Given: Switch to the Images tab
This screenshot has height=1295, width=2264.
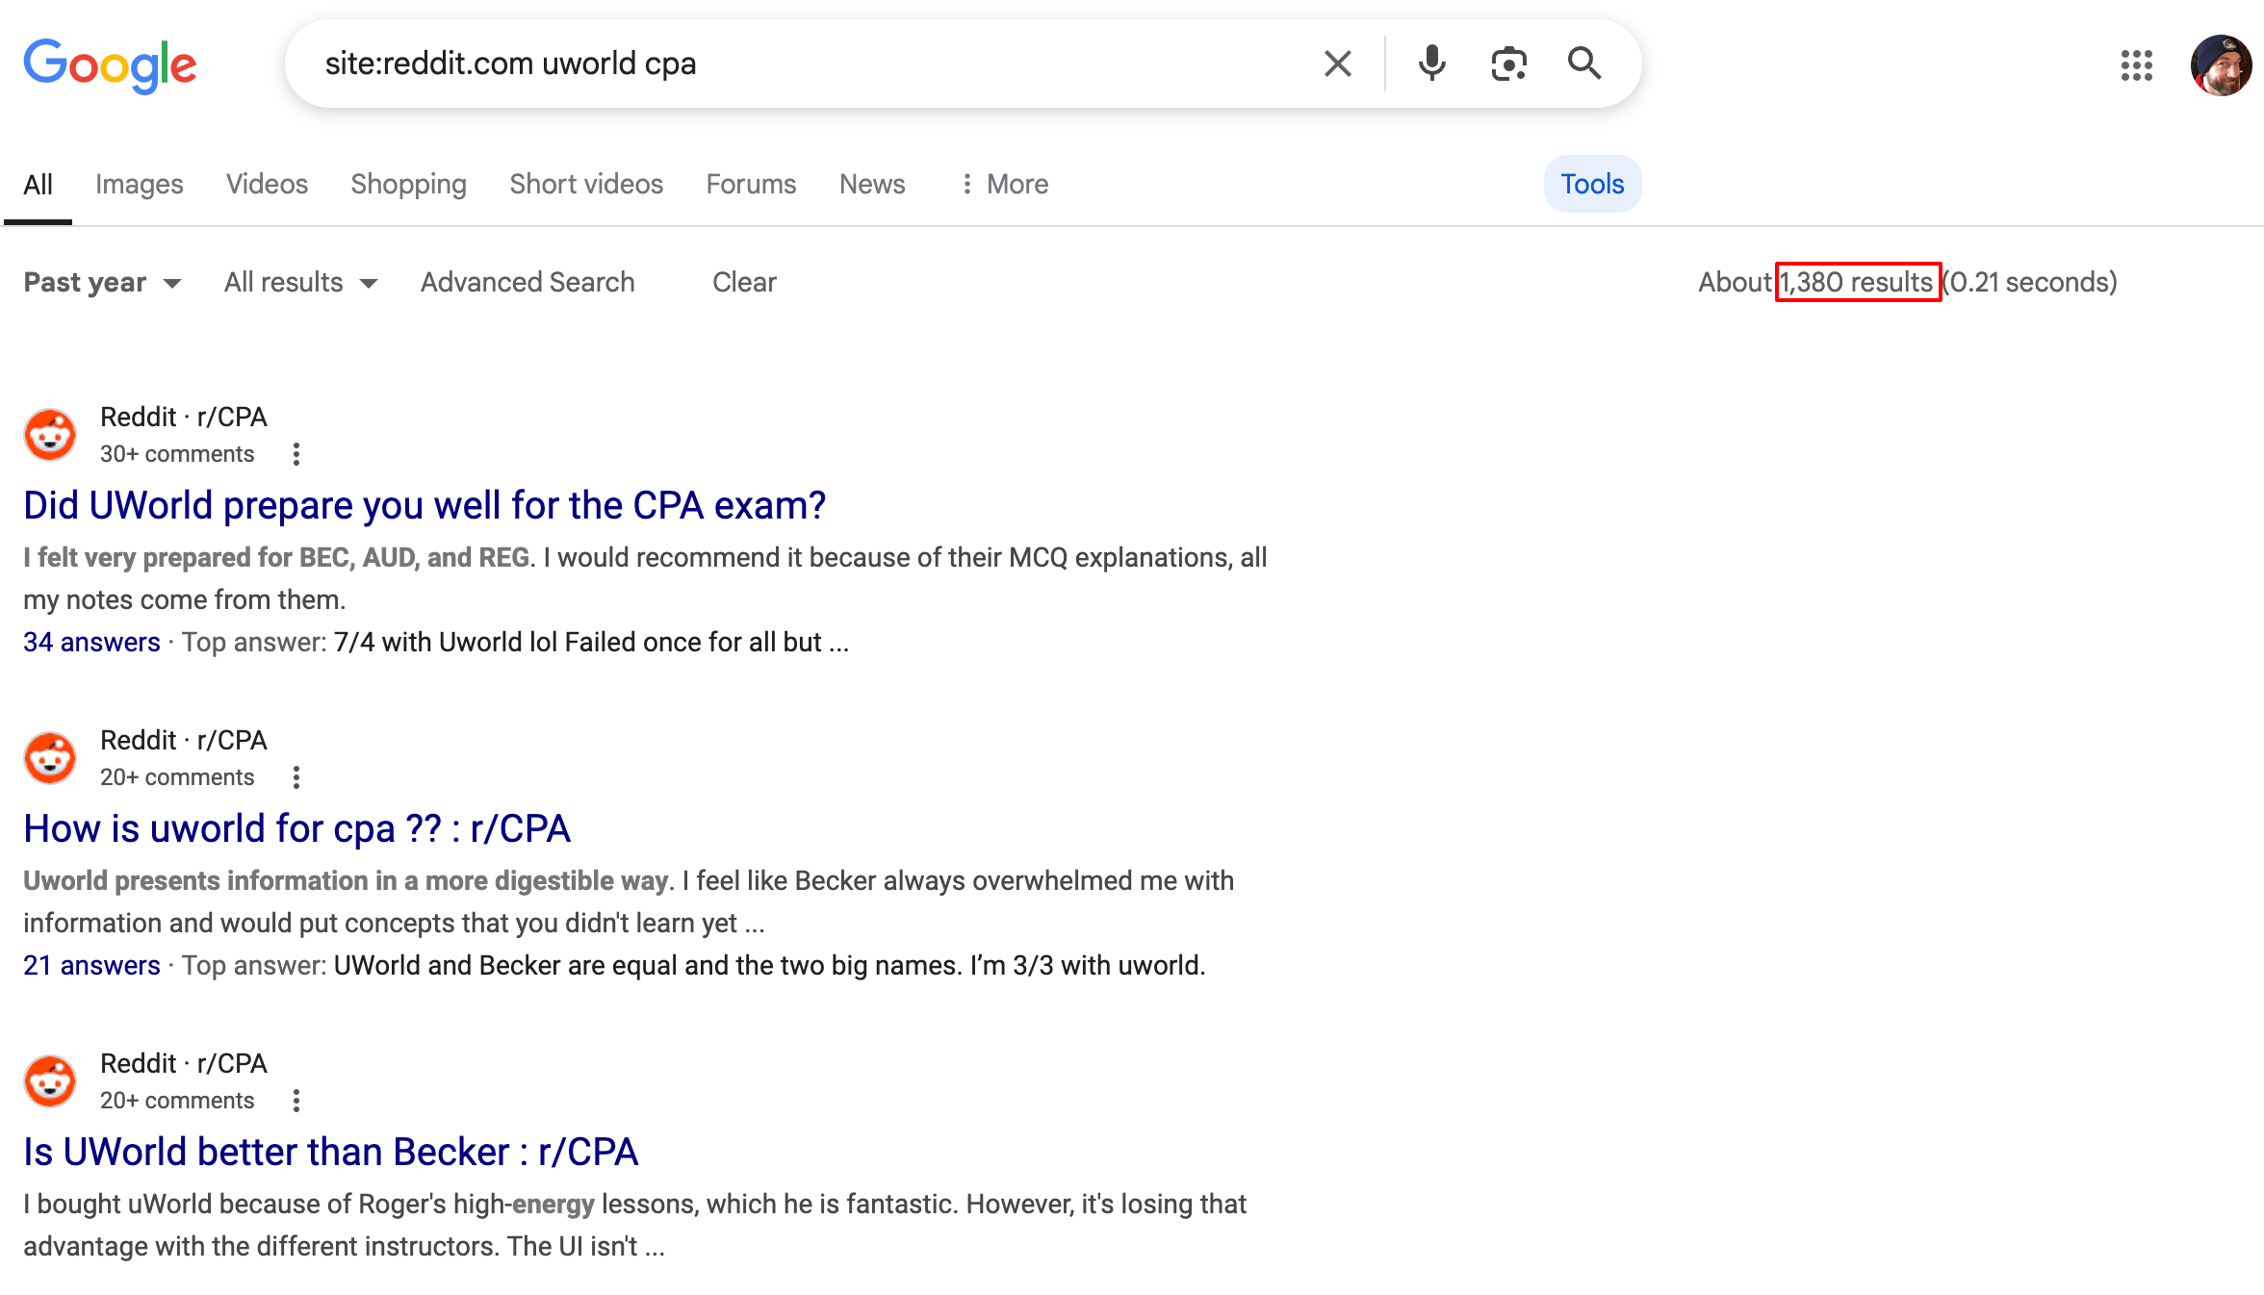Looking at the screenshot, I should click(139, 184).
